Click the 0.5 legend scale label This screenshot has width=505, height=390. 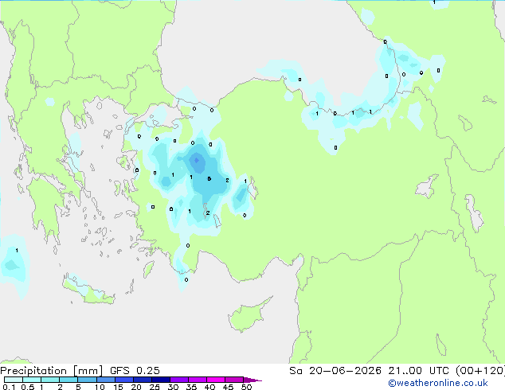coord(28,387)
